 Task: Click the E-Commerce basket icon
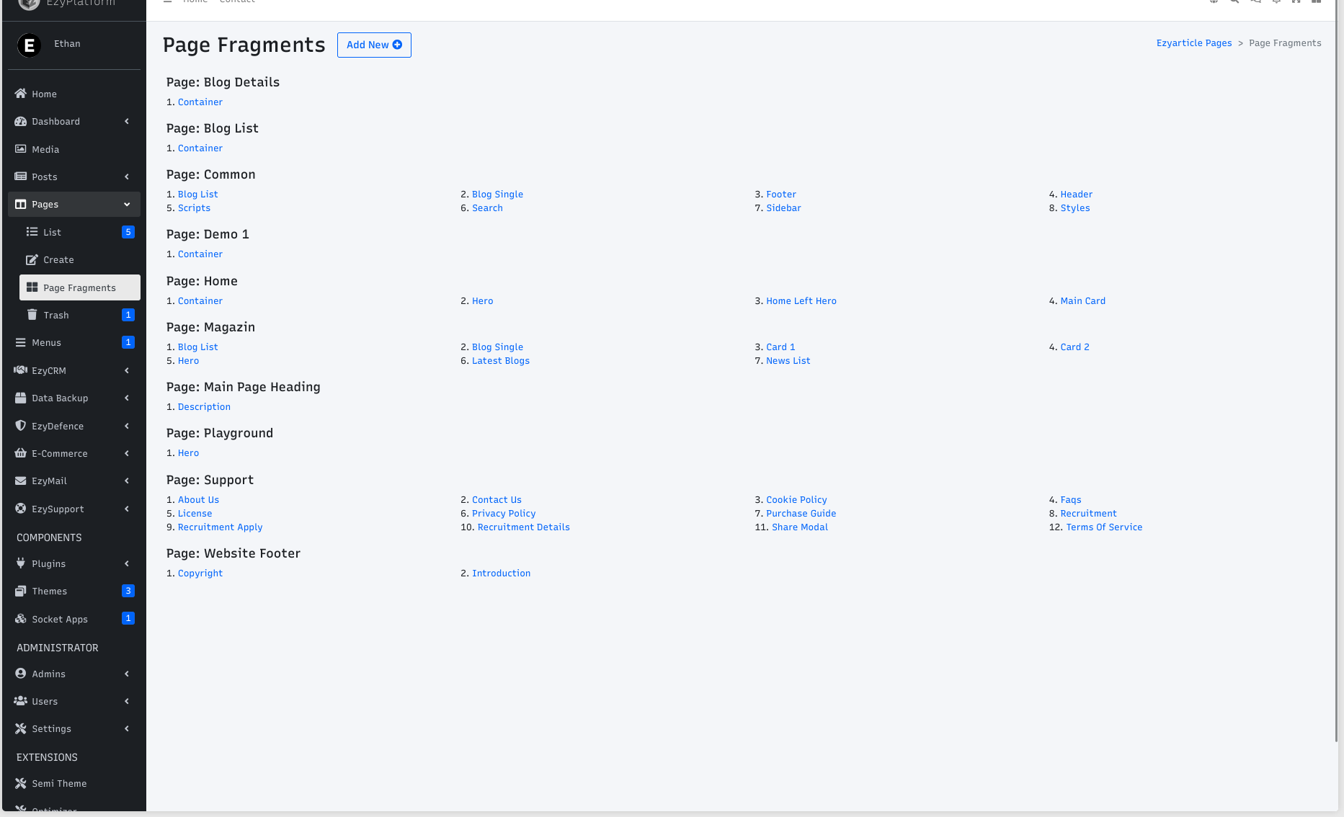[21, 453]
